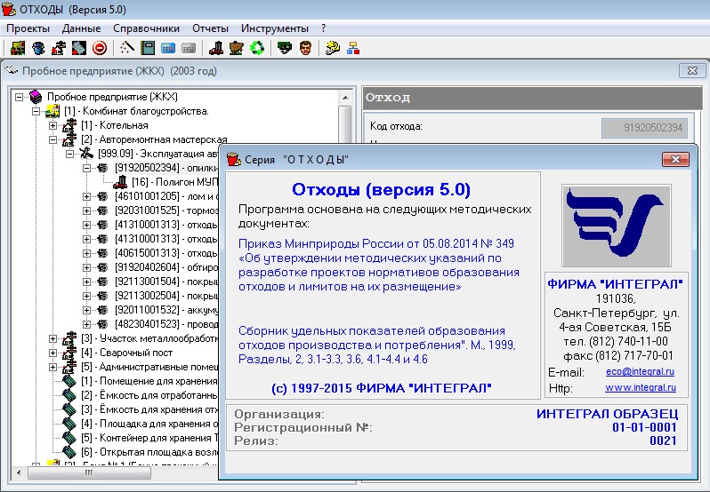The height and width of the screenshot is (492, 710).
Task: Collapse the [91920502394] опилки node
Action: (86, 168)
